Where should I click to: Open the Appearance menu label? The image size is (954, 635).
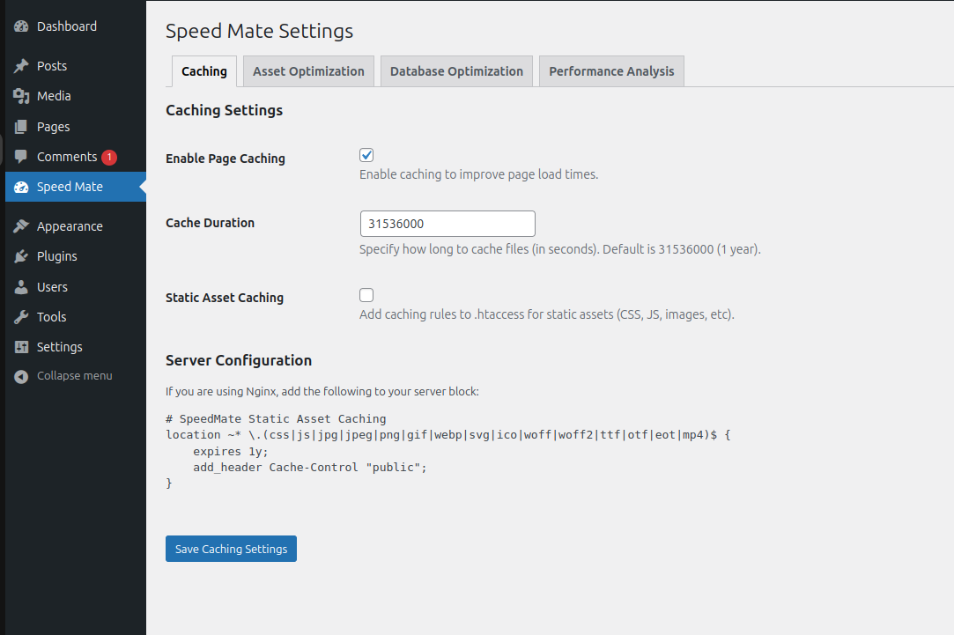[x=70, y=226]
